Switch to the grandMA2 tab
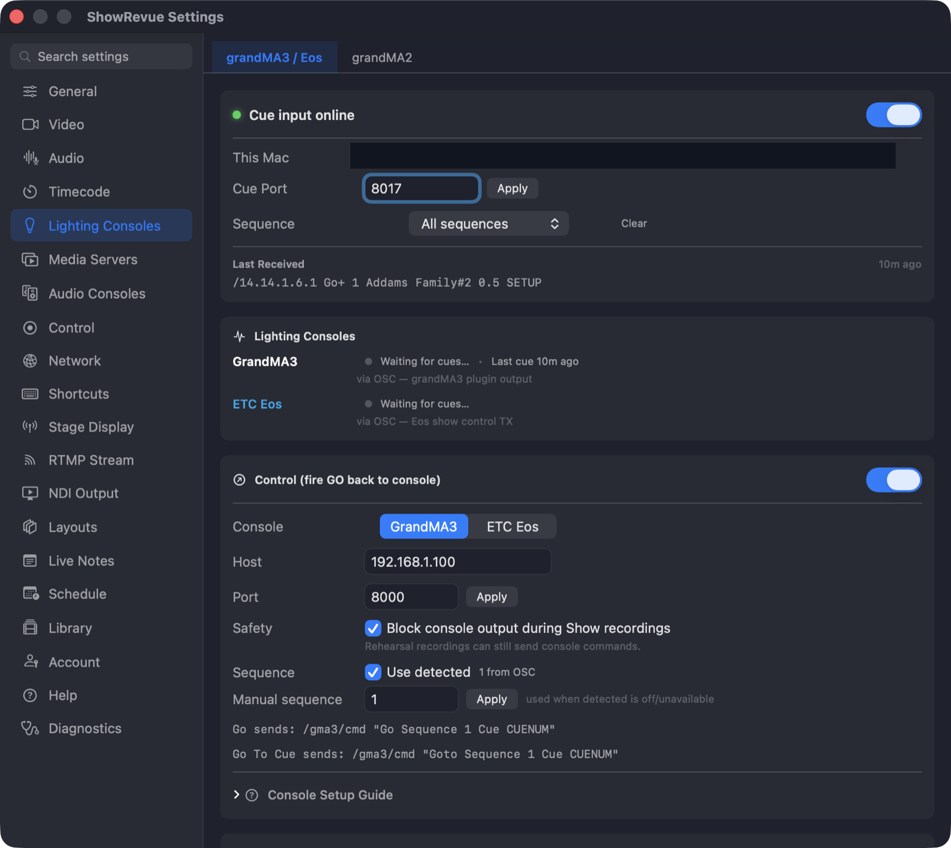 382,58
